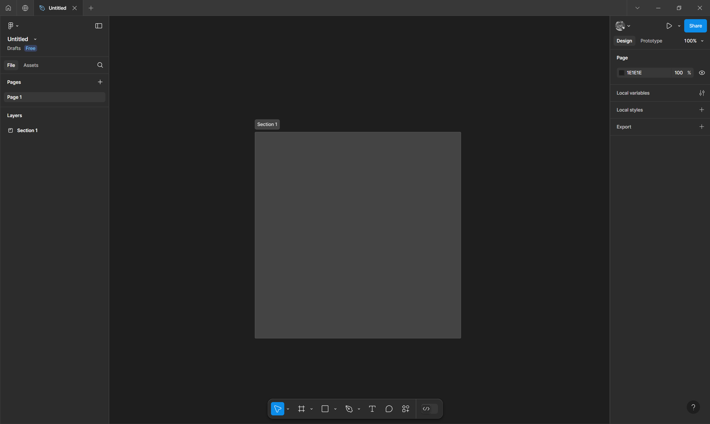Select the Rectangle shape tool

click(x=325, y=409)
